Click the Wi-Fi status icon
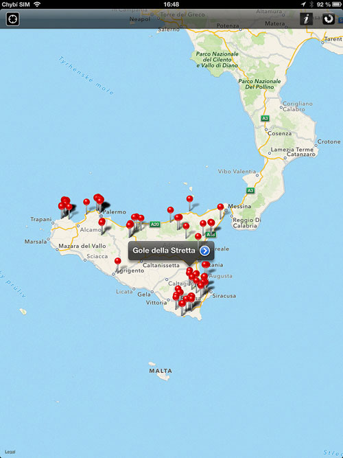 tap(37, 4)
